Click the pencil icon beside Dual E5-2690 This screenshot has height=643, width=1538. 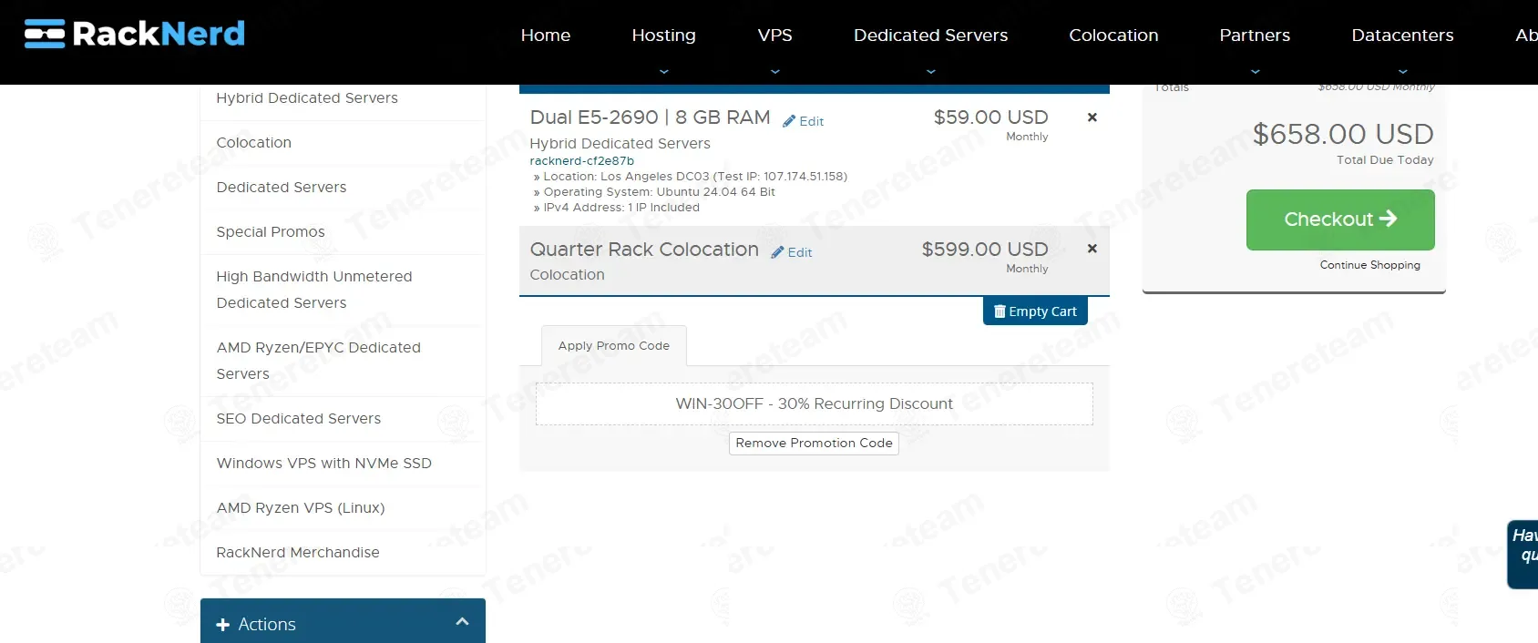tap(789, 121)
